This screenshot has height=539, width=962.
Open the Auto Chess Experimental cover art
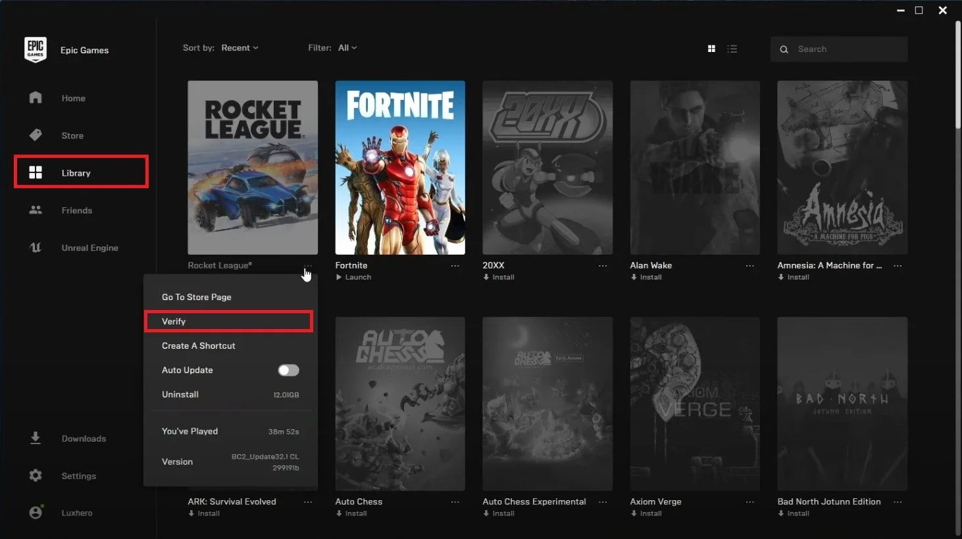[547, 404]
